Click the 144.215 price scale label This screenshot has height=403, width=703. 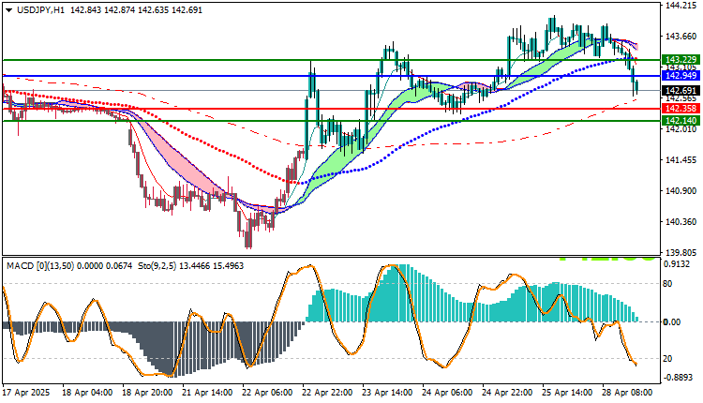click(681, 6)
